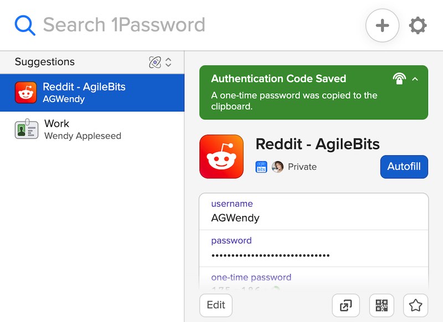443x322 pixels.
Task: Toggle the suggestions filter orbit icon
Action: tap(155, 62)
